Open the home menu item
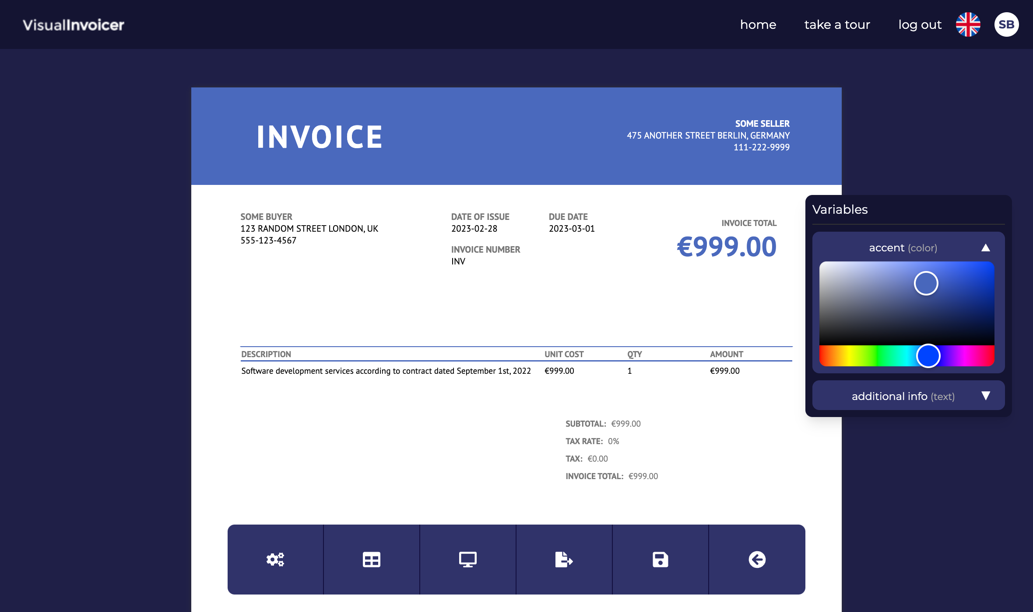Viewport: 1033px width, 612px height. pos(758,24)
